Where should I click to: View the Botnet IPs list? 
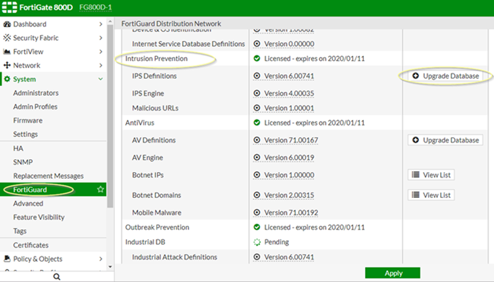click(431, 174)
